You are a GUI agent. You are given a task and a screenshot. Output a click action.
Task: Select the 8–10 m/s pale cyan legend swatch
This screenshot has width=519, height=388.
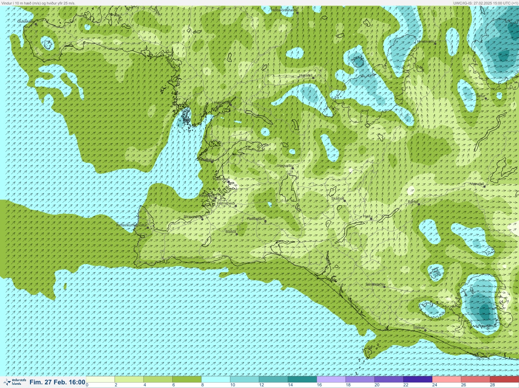click(216, 379)
